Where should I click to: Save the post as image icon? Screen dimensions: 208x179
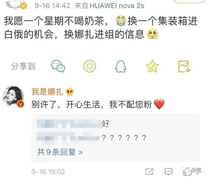point(184,66)
